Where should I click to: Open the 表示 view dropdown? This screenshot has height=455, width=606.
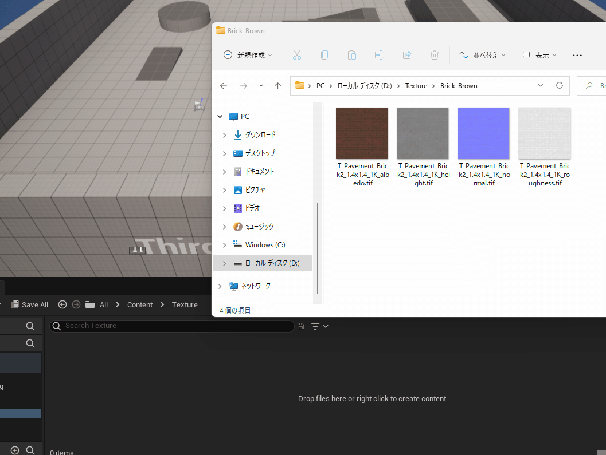click(539, 55)
